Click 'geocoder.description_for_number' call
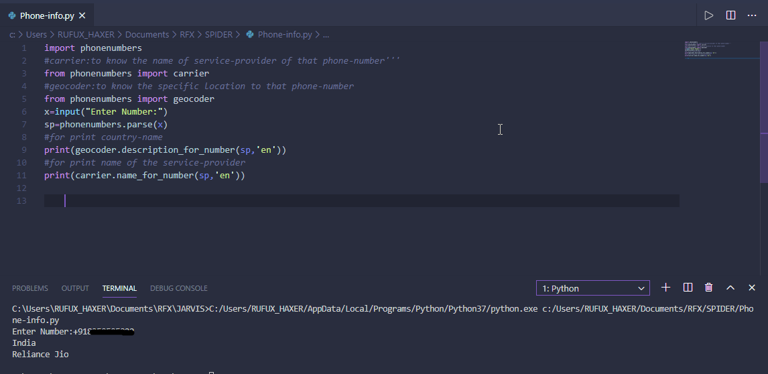The image size is (768, 374). [155, 150]
